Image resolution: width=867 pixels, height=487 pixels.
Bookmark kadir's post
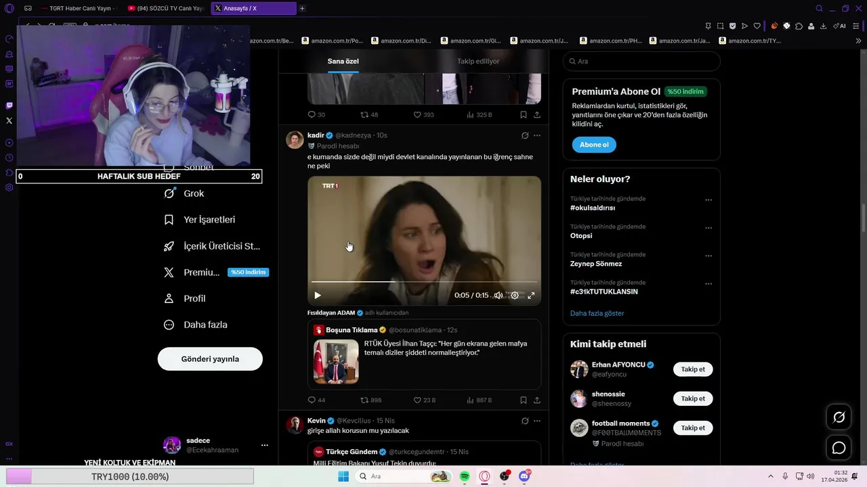pyautogui.click(x=524, y=400)
